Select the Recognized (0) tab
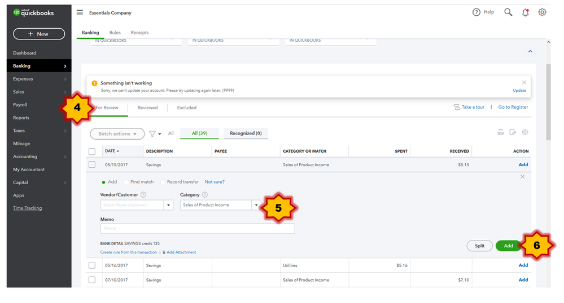This screenshot has width=564, height=303. [x=246, y=133]
